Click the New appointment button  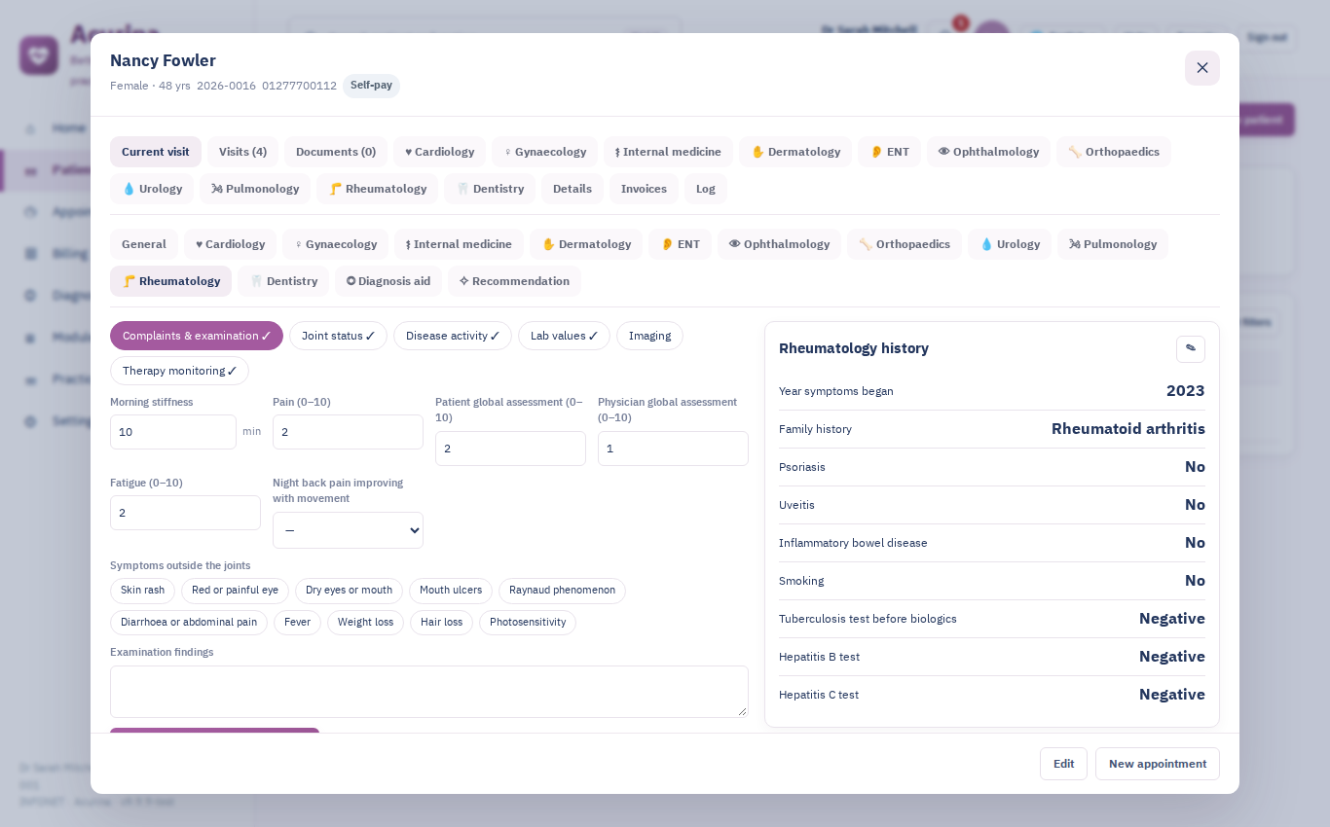1157,764
